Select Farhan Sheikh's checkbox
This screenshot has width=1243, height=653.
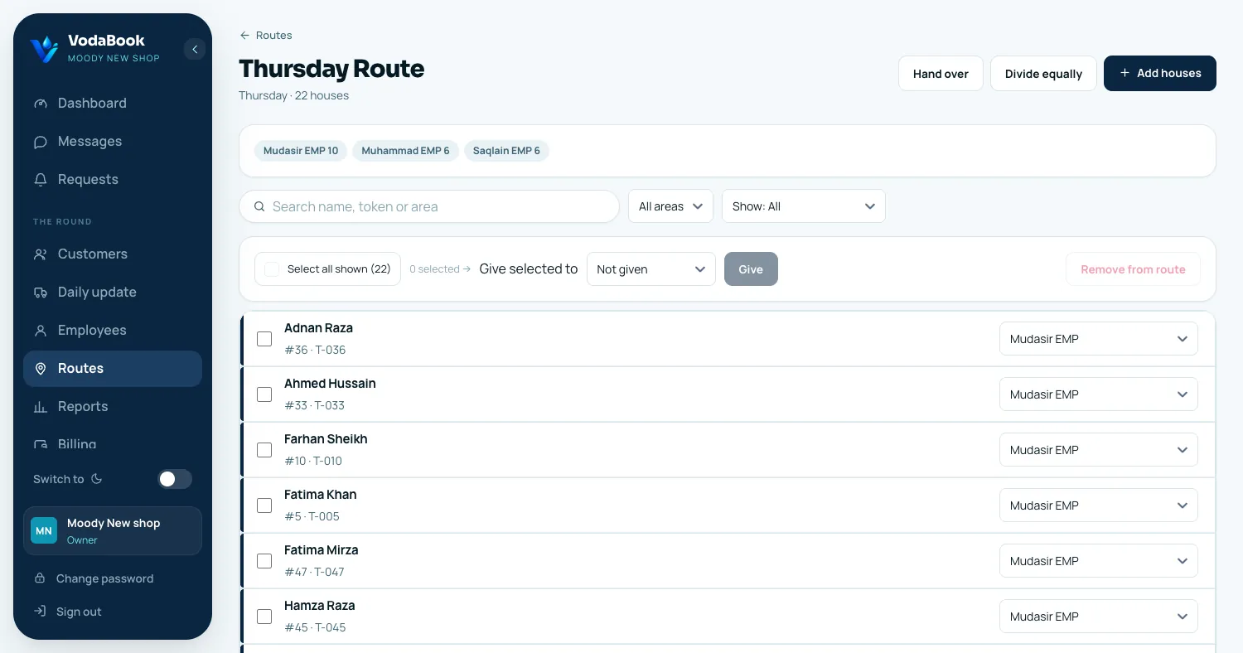(264, 450)
